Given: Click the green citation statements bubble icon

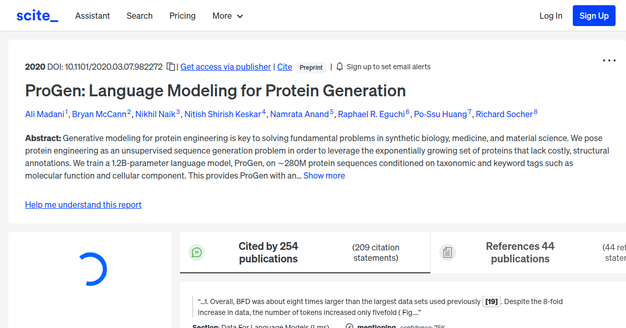Looking at the screenshot, I should pos(197,252).
